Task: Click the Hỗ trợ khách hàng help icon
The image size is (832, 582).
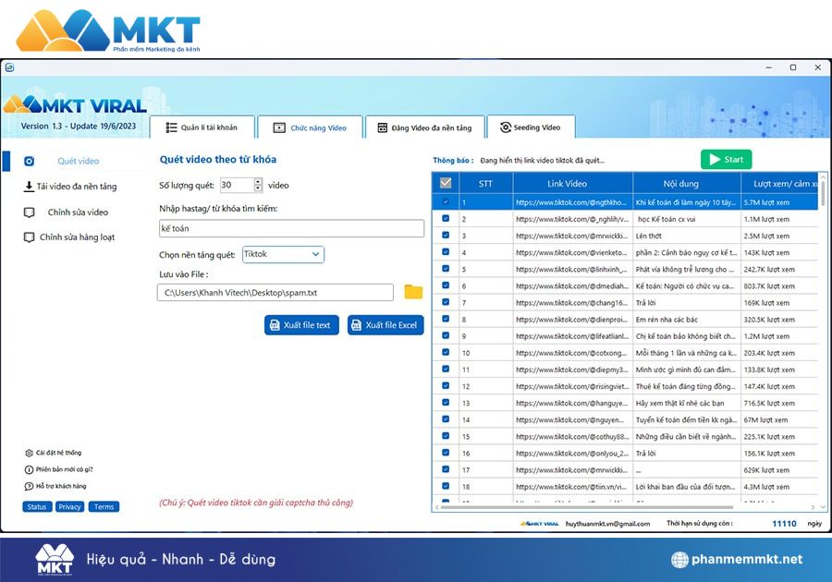Action: pos(29,486)
